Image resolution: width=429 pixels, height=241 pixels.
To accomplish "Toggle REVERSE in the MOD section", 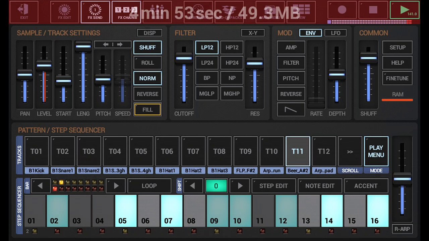I will tap(291, 94).
